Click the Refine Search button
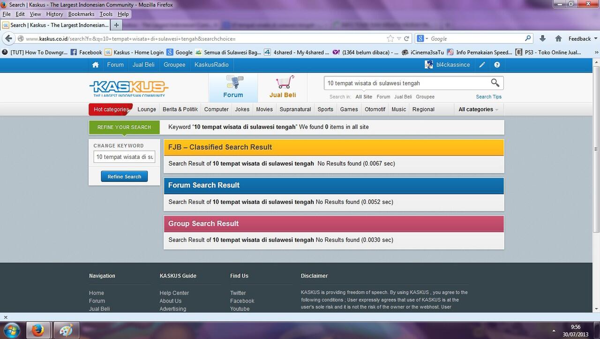600x339 pixels. [x=124, y=177]
